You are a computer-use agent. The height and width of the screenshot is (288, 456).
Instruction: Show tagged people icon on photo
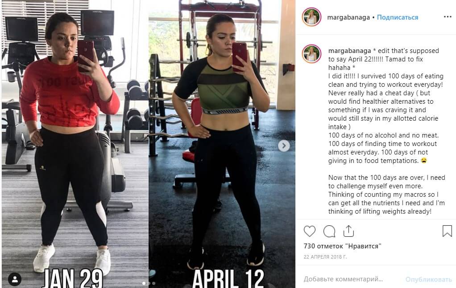coord(15,279)
